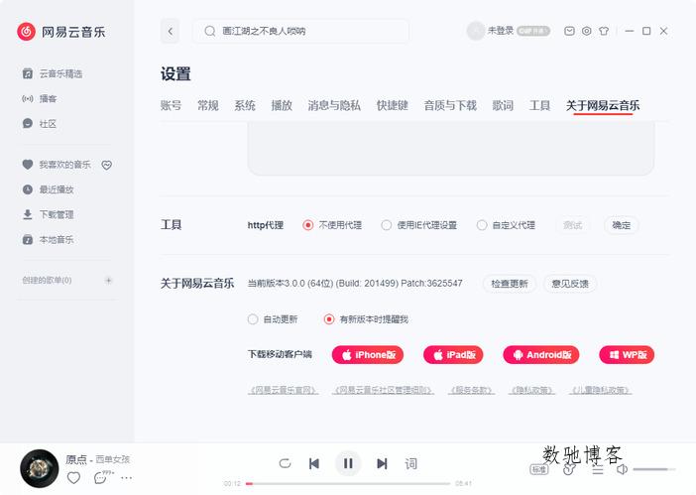Switch to the 快捷键 tab
This screenshot has height=495, width=696.
pyautogui.click(x=392, y=106)
